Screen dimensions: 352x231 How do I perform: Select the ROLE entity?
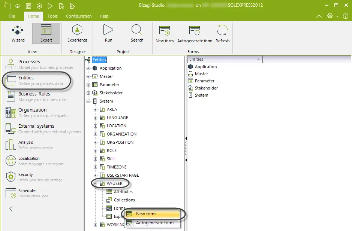(112, 151)
